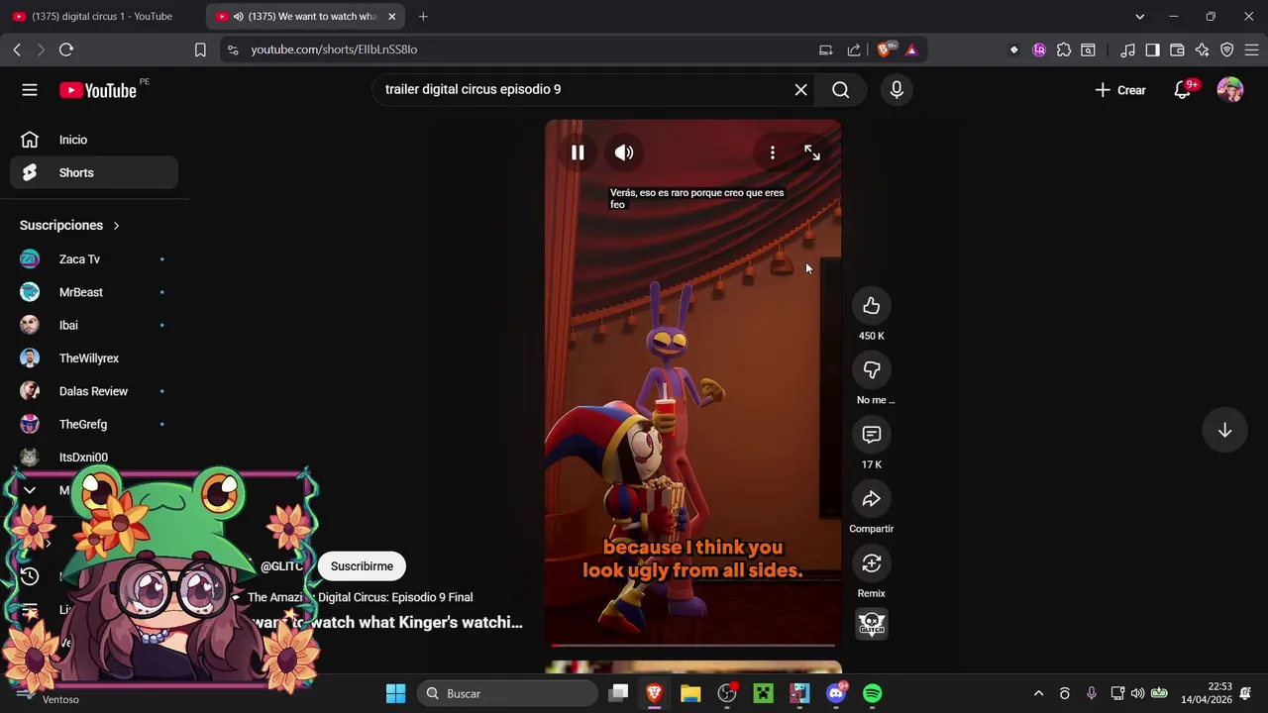Seek on the Short's progress bar
The image size is (1268, 713).
pos(693,645)
